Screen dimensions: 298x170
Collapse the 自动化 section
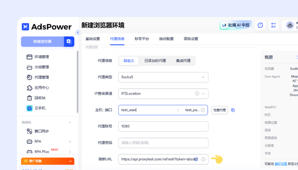tap(70, 122)
